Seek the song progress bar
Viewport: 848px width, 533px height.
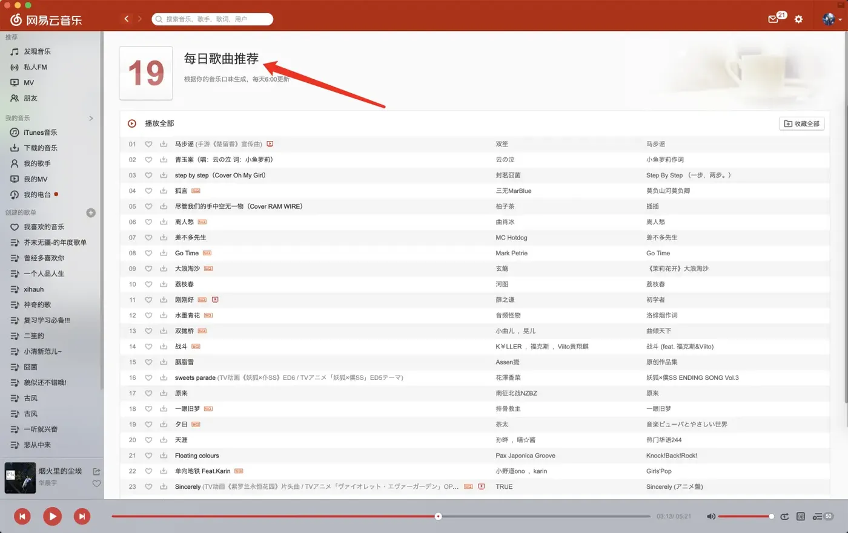click(380, 517)
